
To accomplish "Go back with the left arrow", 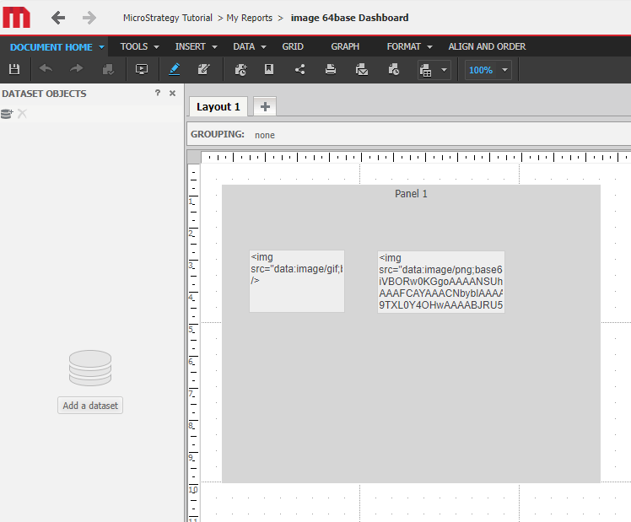I will pyautogui.click(x=58, y=18).
